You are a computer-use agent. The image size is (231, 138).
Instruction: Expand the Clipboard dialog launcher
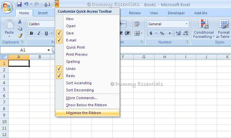[22, 42]
